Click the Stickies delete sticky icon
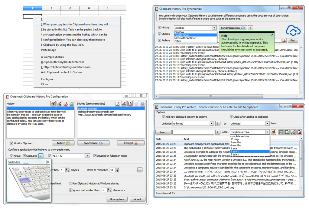Screen dimensions: 309x209 (130, 104)
